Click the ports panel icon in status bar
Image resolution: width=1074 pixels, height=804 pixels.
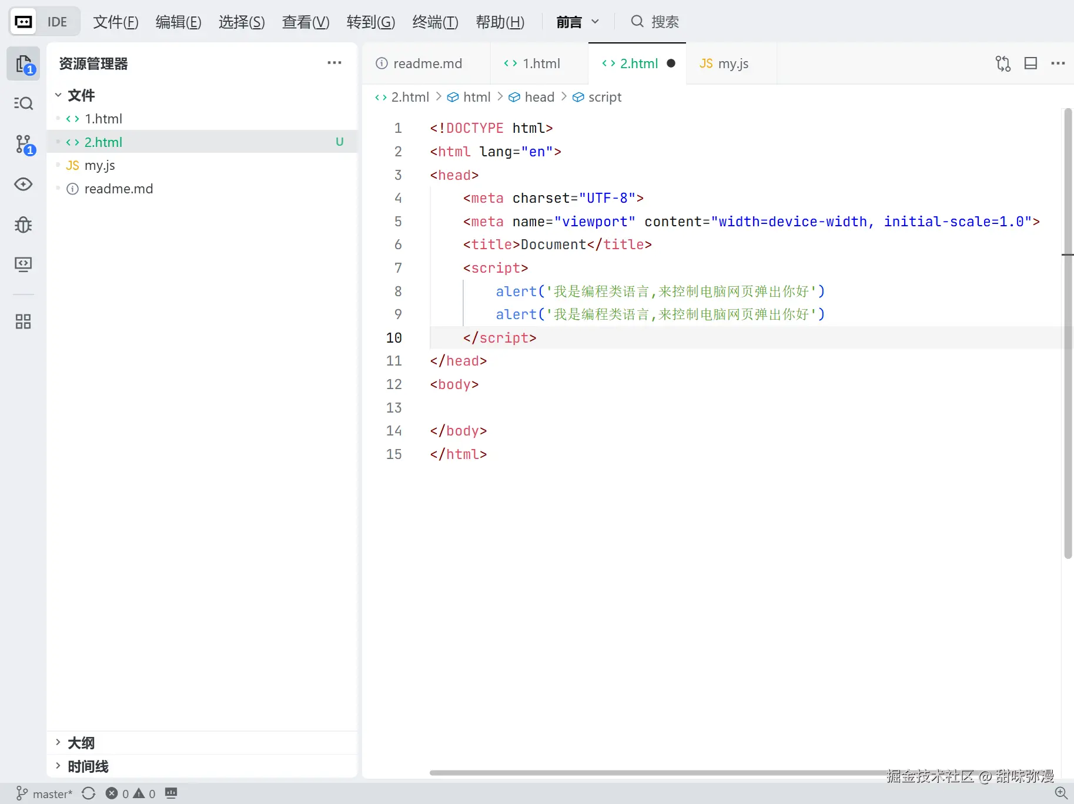(171, 793)
